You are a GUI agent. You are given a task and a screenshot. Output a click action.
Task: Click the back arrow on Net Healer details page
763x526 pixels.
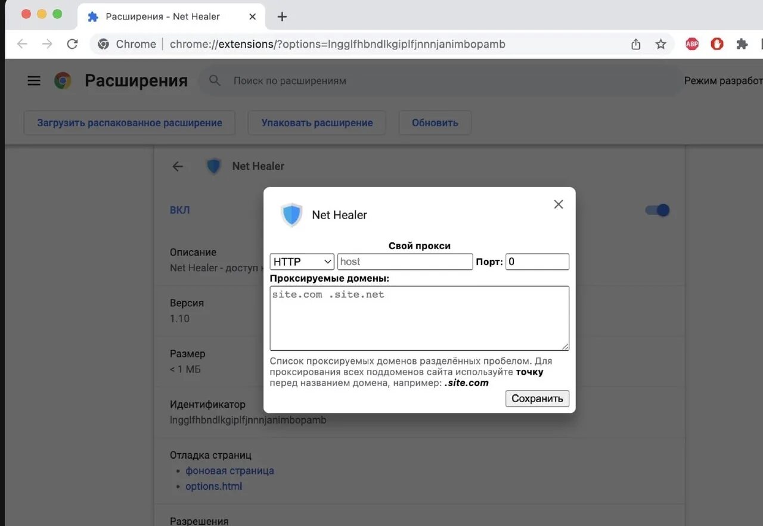click(x=177, y=166)
